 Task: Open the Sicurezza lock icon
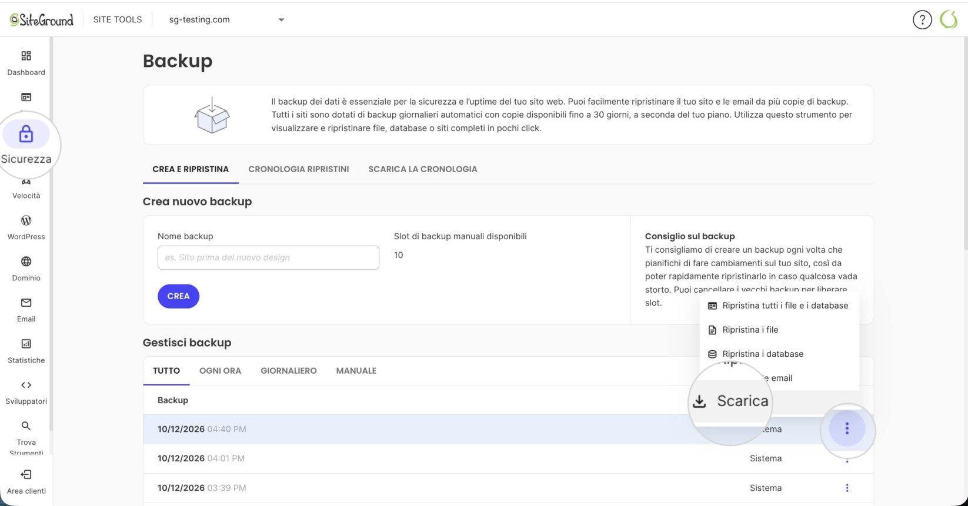click(26, 135)
